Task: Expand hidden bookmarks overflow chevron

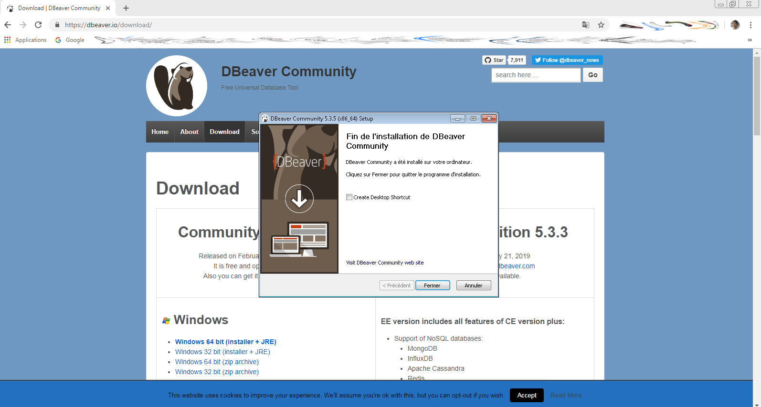Action: [750, 40]
